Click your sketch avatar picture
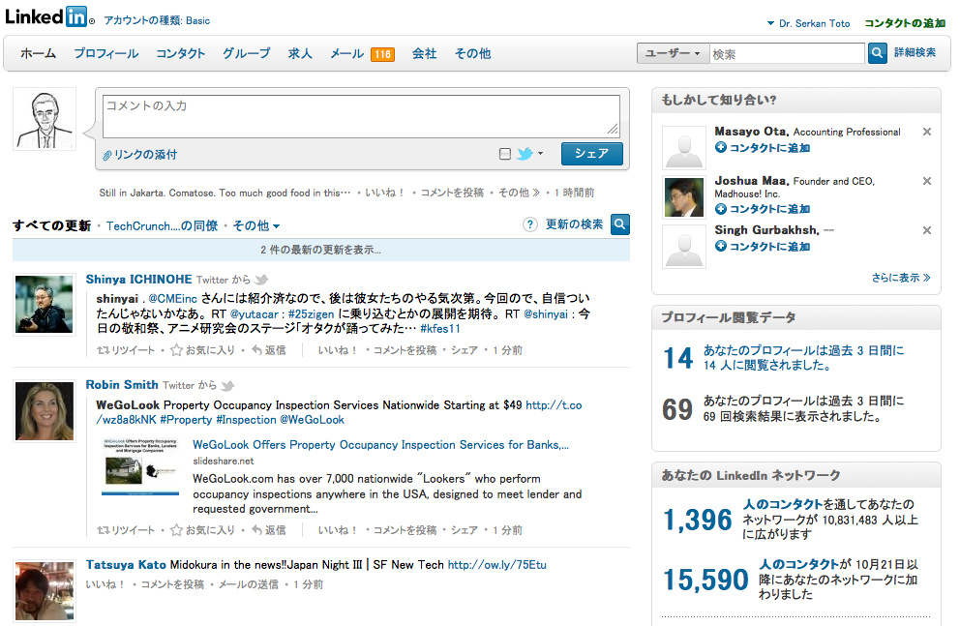The image size is (960, 626). coord(45,119)
